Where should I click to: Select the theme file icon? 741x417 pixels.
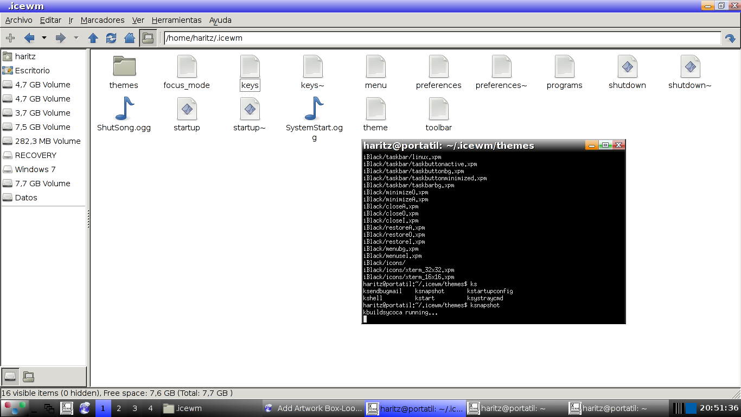[376, 109]
